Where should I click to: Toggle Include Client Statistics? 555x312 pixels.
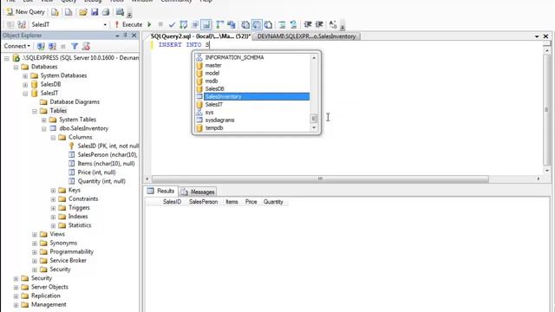232,24
